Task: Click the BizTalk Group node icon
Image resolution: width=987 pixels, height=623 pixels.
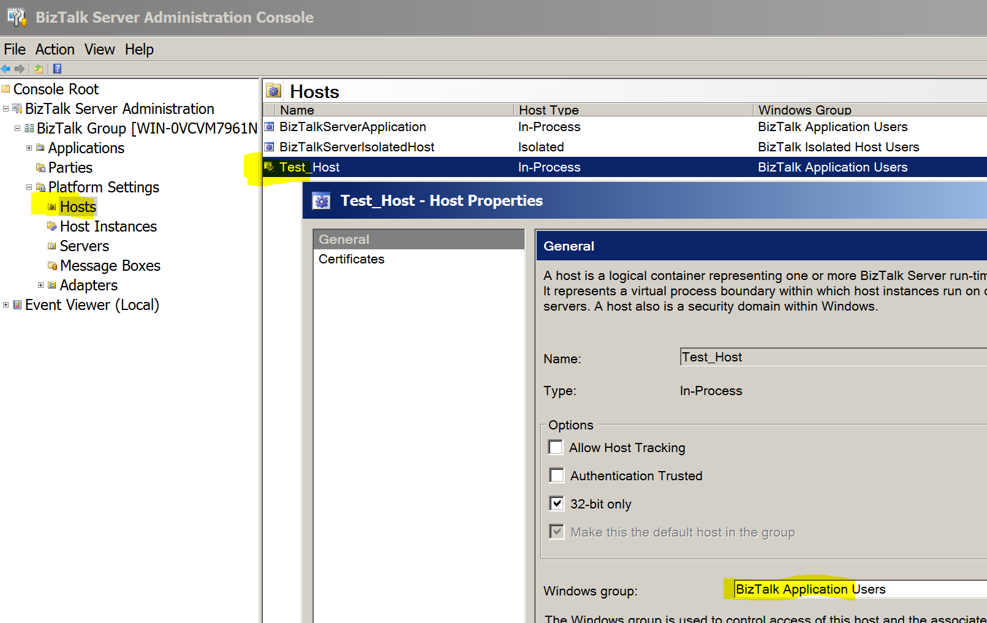Action: (29, 128)
